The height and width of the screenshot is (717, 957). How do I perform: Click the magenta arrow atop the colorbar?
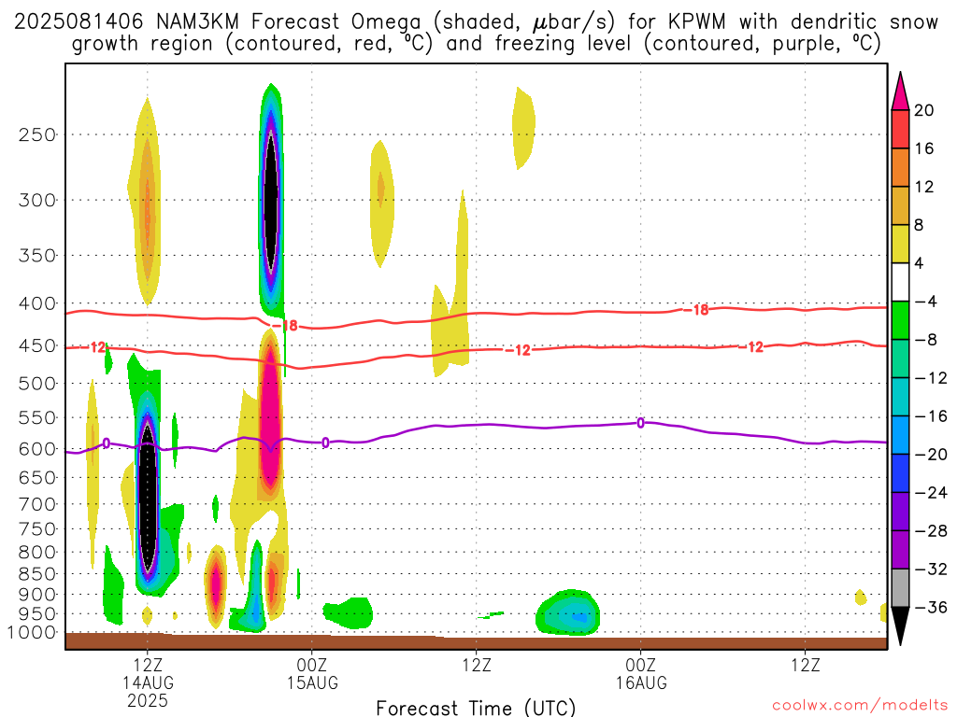coord(900,91)
